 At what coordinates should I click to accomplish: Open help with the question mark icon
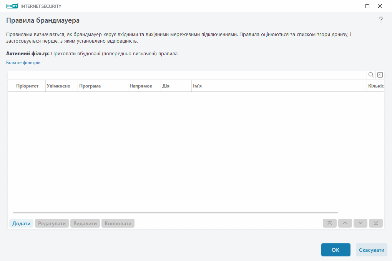pos(381,20)
